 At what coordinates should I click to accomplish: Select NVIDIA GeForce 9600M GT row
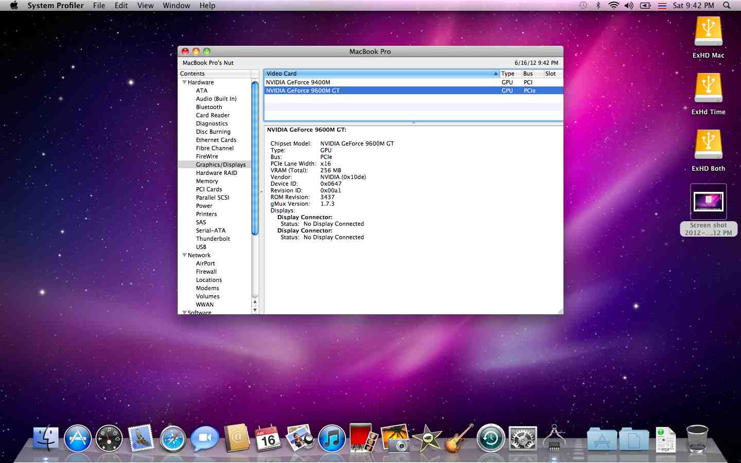(413, 91)
